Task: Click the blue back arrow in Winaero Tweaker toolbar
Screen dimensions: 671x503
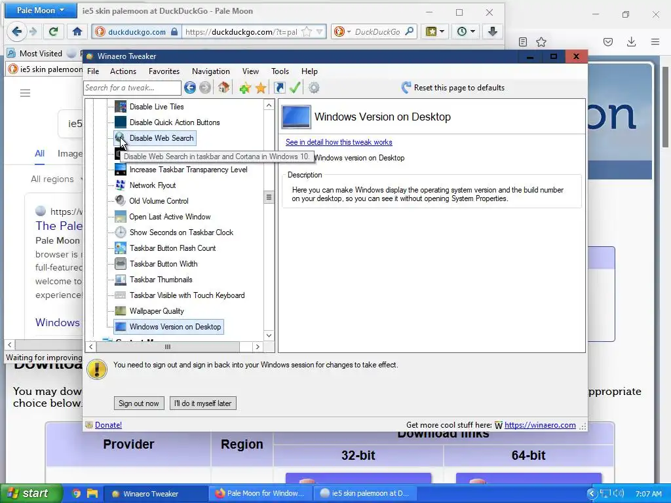Action: point(190,88)
